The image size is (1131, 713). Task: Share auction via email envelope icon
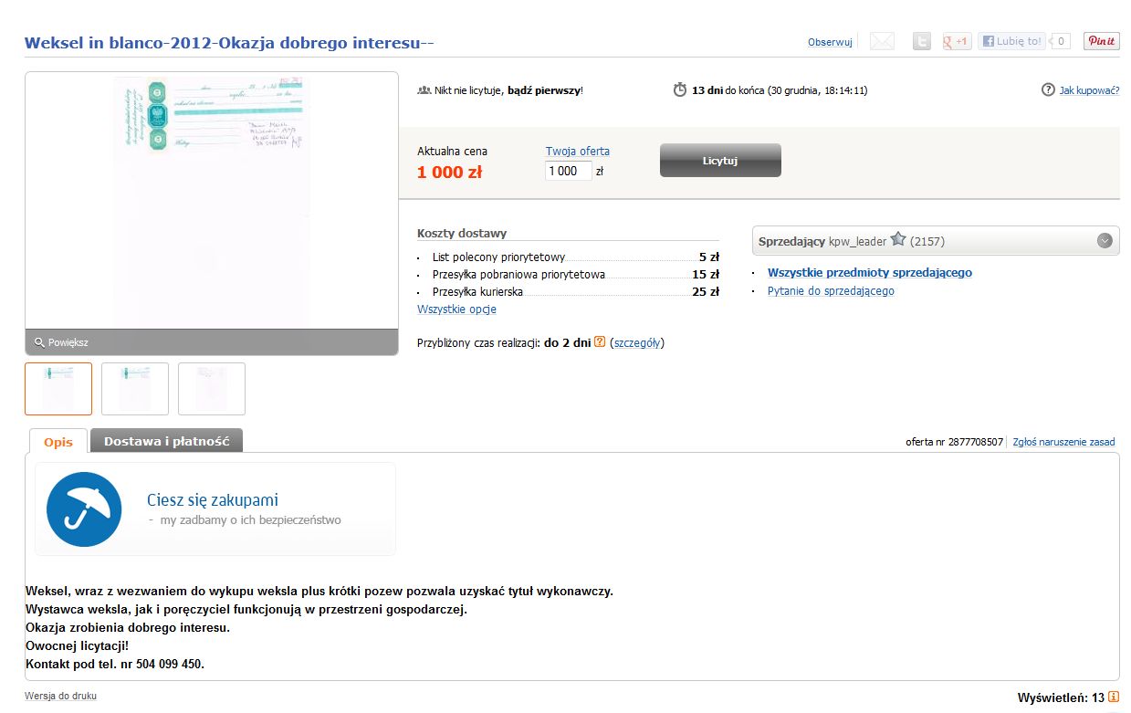tap(882, 41)
